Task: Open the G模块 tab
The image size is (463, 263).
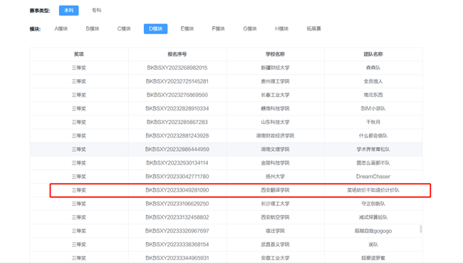Action: click(x=250, y=29)
